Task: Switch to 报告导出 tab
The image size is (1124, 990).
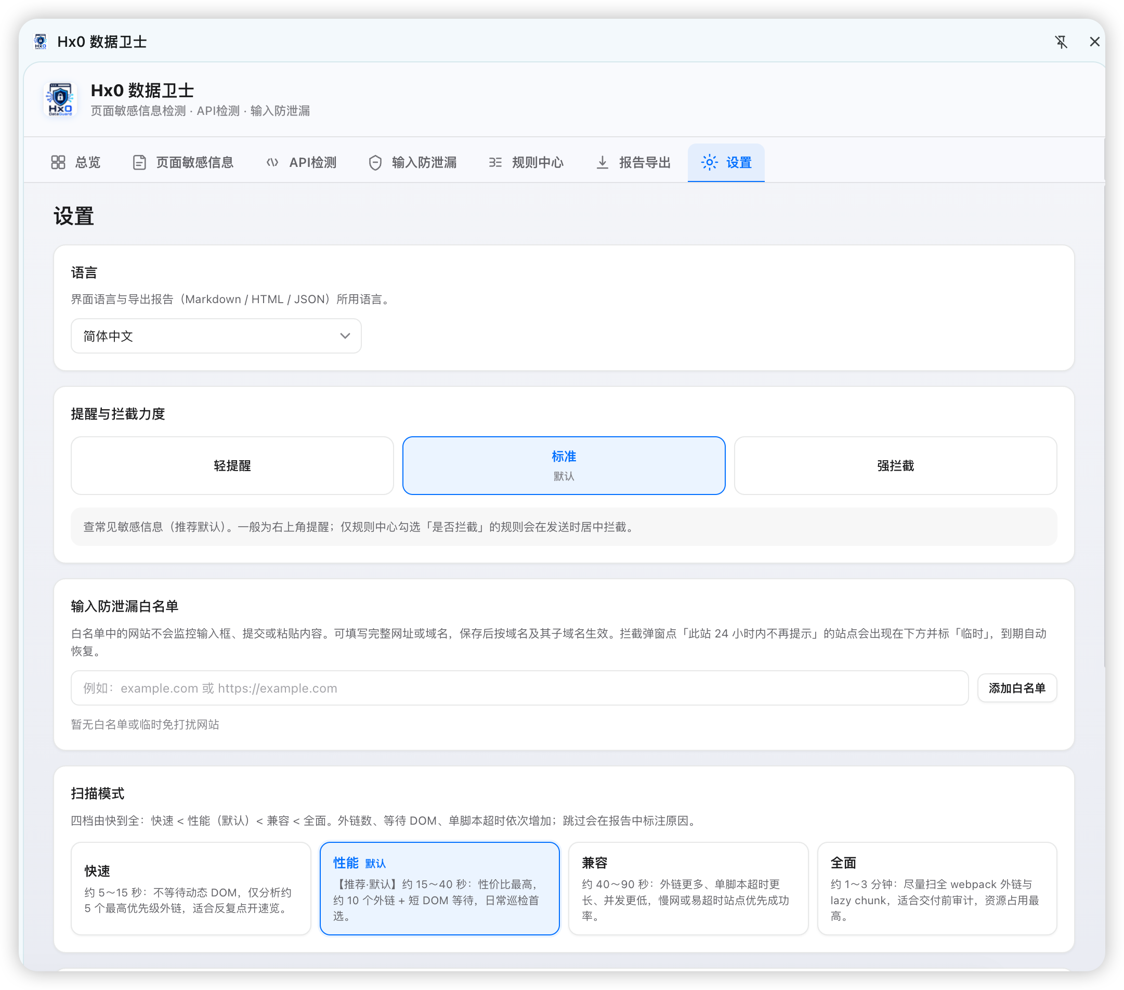Action: 634,162
